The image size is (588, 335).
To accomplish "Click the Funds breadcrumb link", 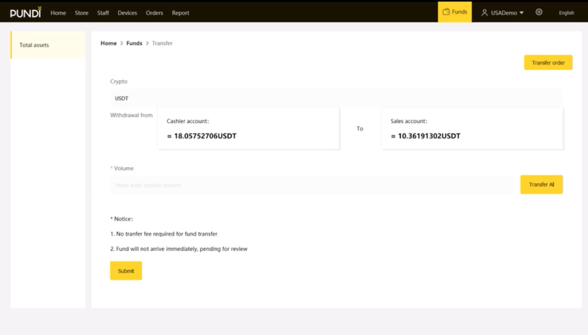I will tap(134, 43).
